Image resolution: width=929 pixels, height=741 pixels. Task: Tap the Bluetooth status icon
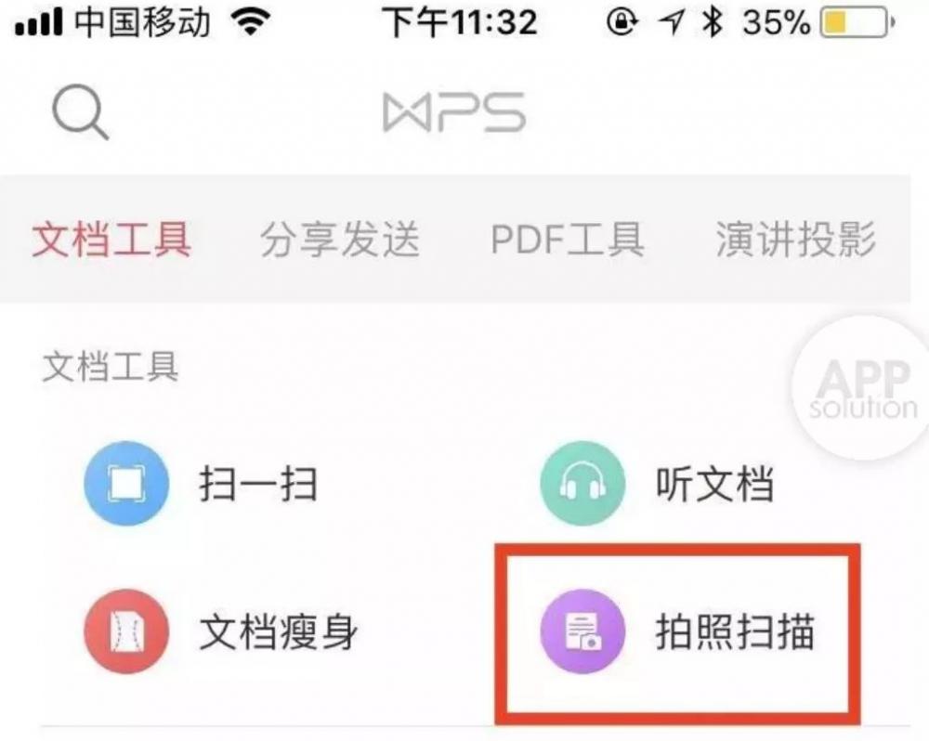[x=713, y=22]
